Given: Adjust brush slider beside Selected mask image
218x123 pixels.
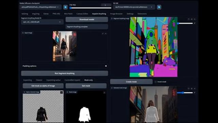Looking at the screenshot, I should [185, 93].
